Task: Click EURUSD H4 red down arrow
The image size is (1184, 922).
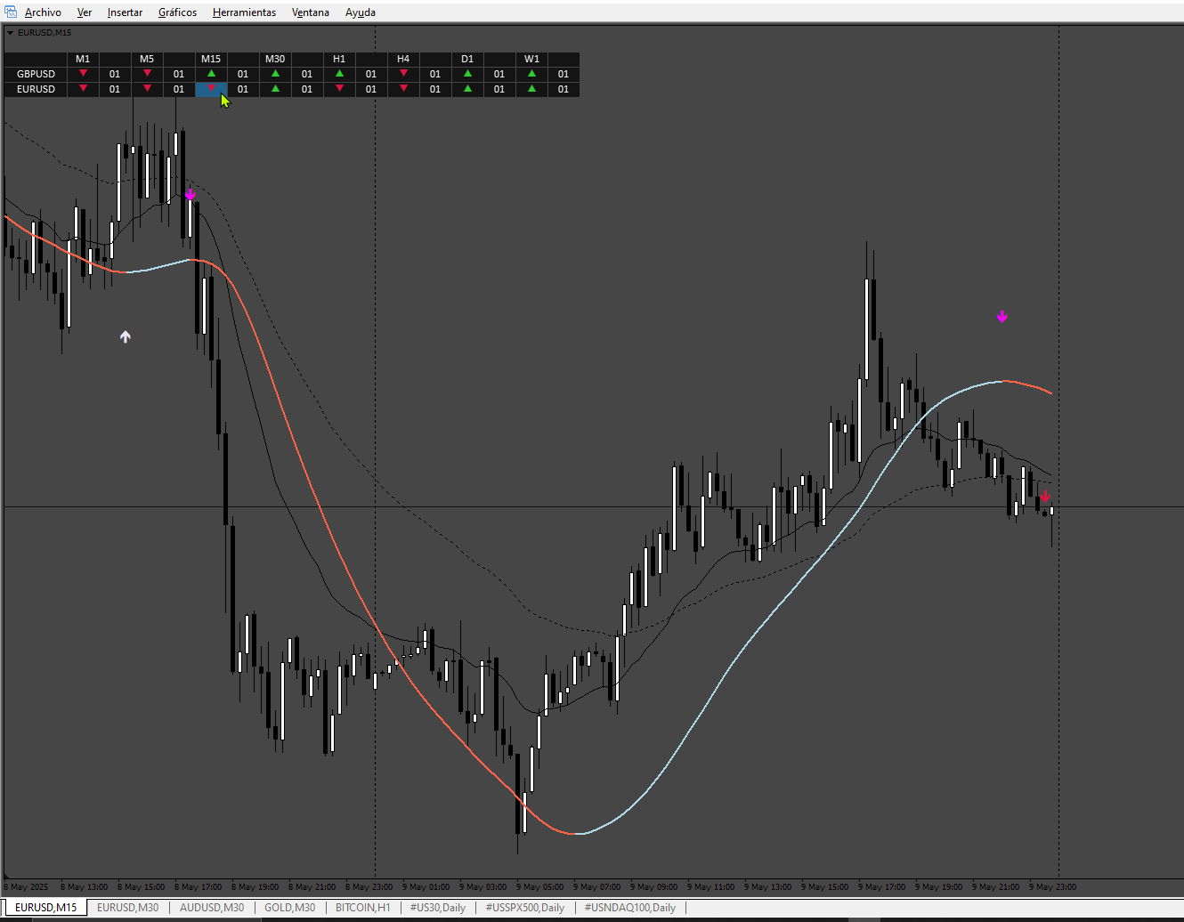Action: click(403, 88)
